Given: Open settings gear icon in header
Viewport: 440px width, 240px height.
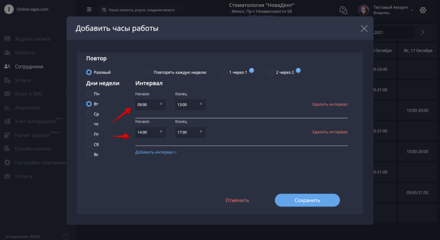Looking at the screenshot, I should click(x=423, y=10).
